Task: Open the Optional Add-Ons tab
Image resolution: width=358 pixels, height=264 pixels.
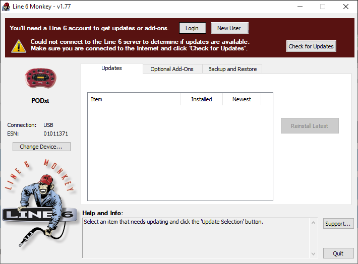Action: click(172, 69)
